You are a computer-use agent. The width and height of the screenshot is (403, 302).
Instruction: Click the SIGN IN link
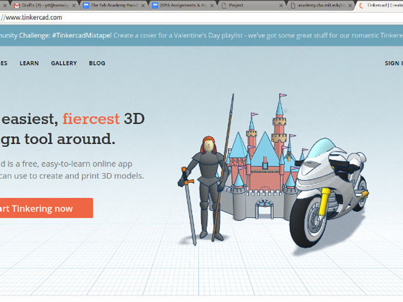click(x=394, y=63)
